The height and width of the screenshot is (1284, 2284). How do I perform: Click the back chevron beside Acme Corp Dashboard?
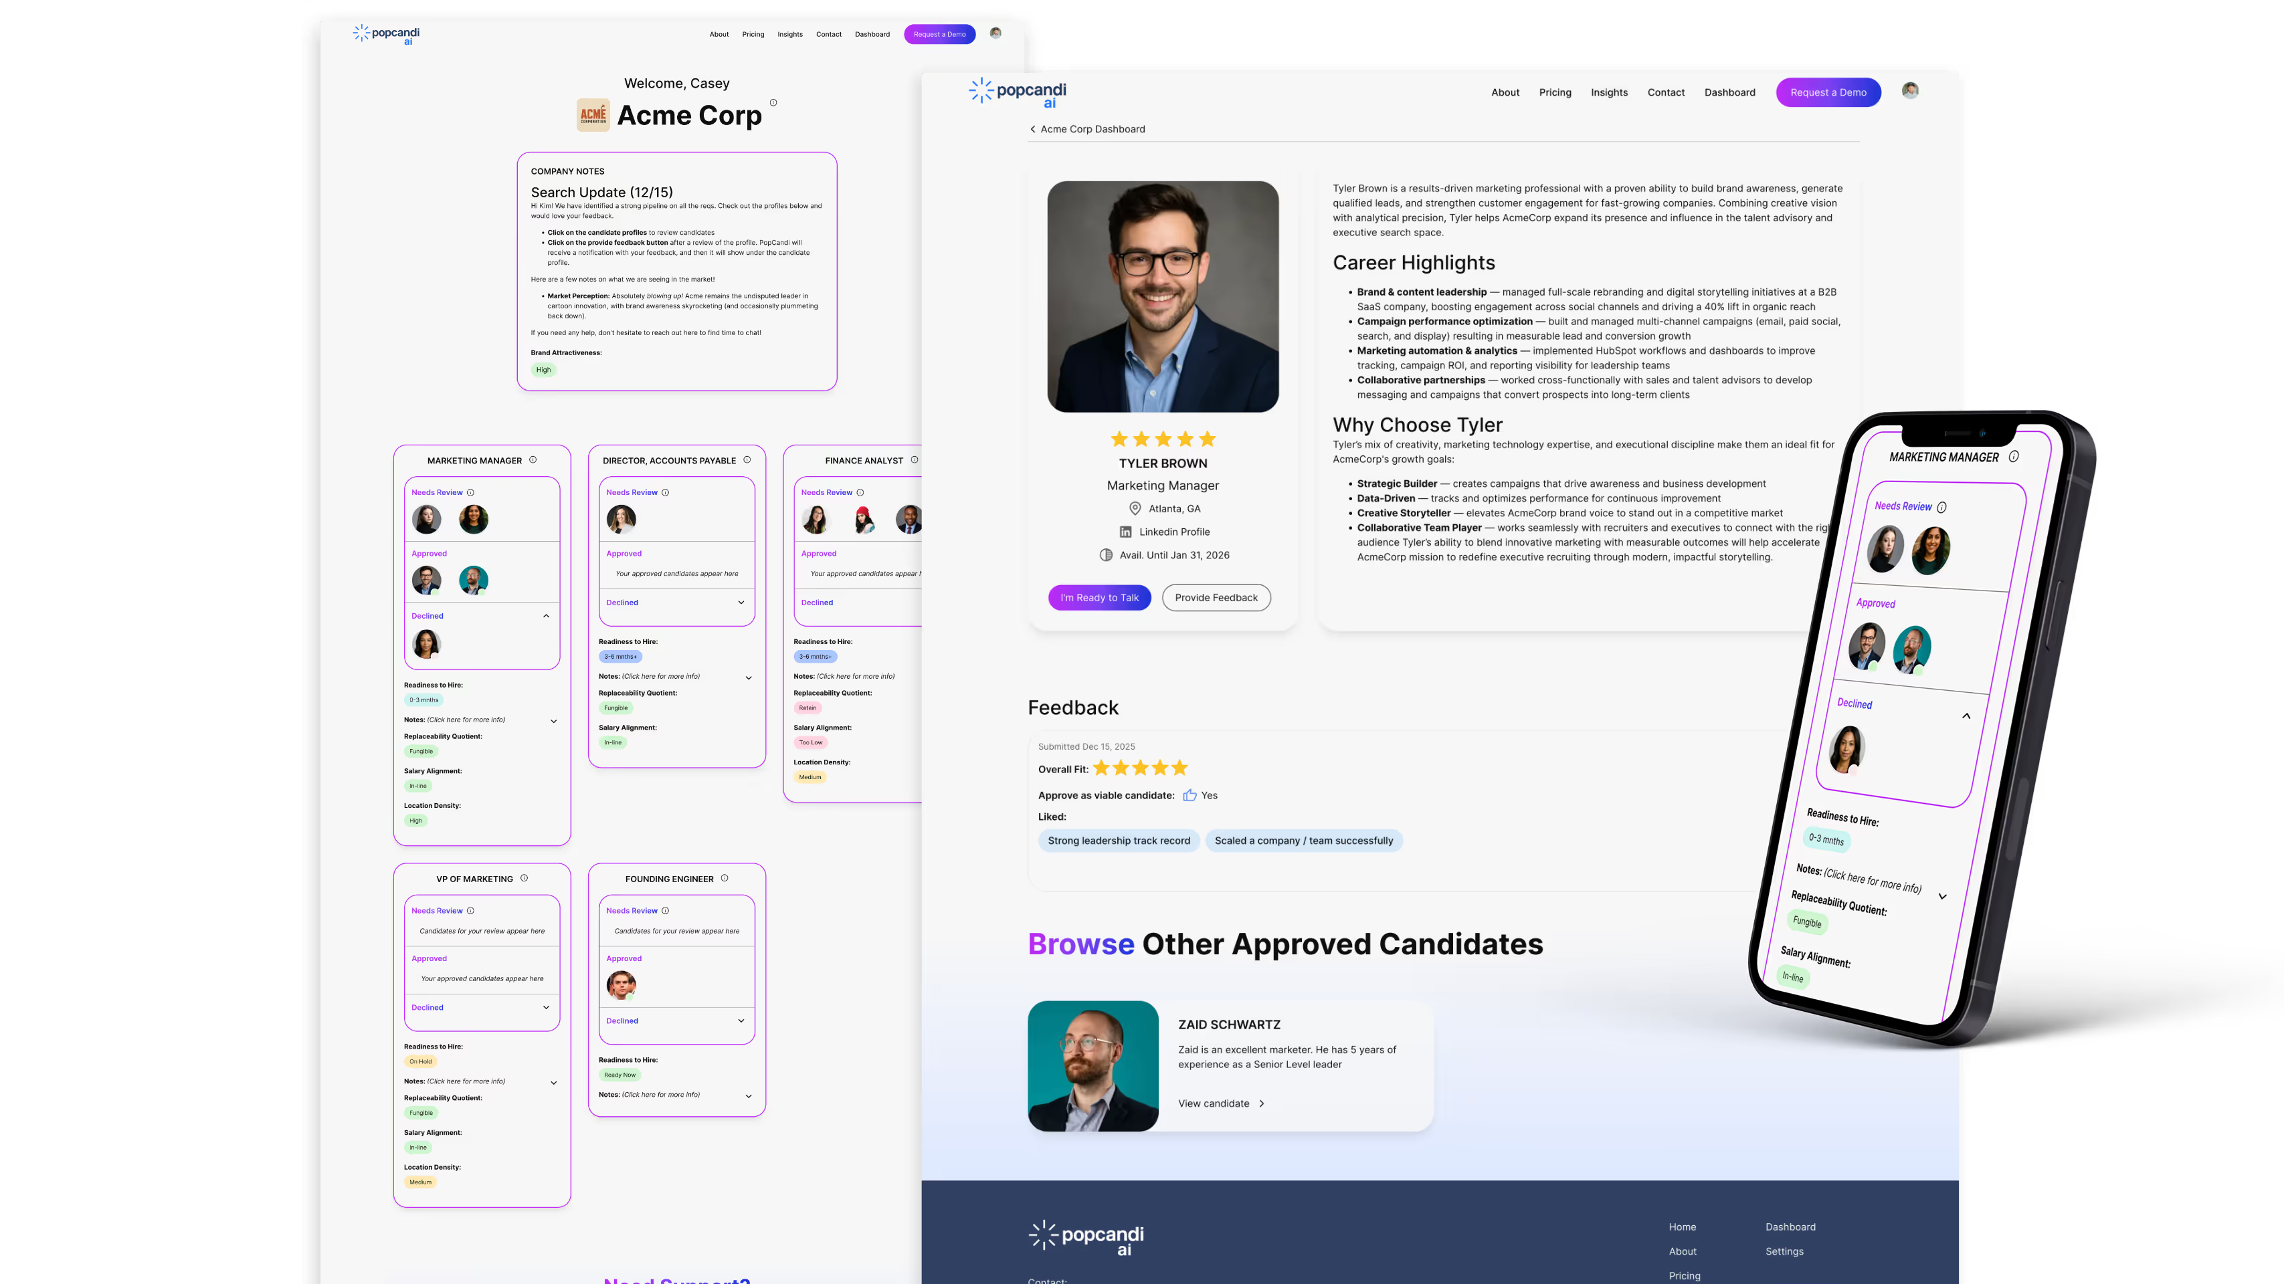pyautogui.click(x=1032, y=129)
